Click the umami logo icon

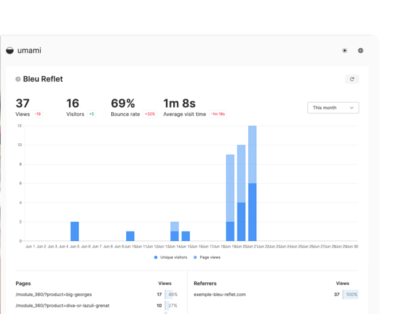(9, 50)
